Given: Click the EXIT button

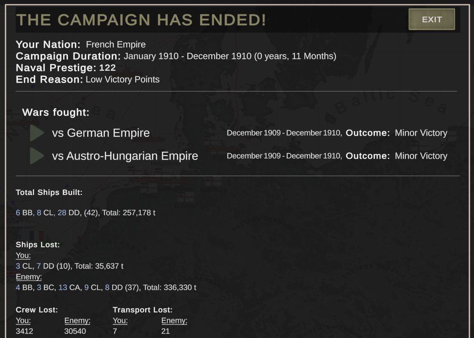Looking at the screenshot, I should click(432, 19).
